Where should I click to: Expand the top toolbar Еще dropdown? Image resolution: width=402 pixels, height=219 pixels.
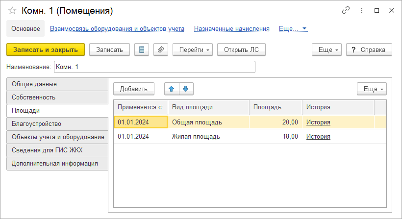coord(327,49)
